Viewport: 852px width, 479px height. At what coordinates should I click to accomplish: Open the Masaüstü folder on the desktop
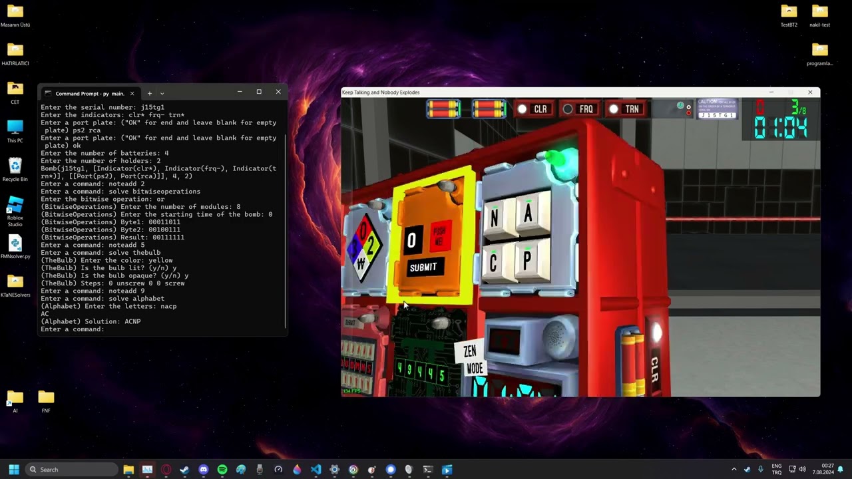click(x=15, y=16)
